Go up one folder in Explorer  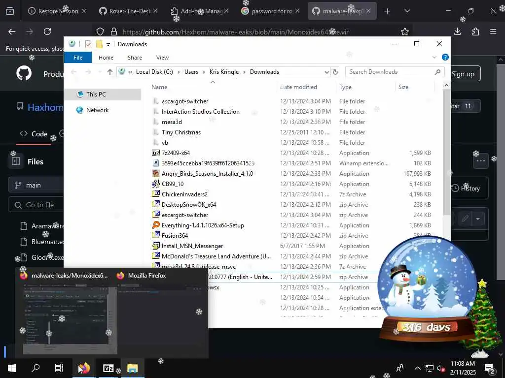(110, 72)
